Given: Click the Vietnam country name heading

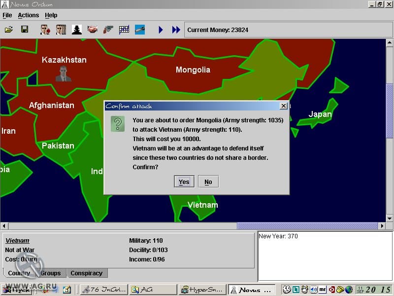Looking at the screenshot, I should point(17,241).
